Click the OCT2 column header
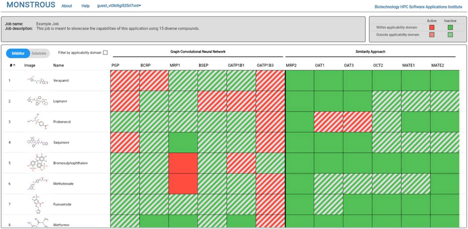 coord(378,65)
